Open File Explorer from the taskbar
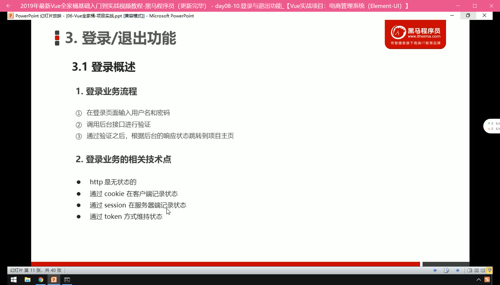This screenshot has width=500, height=285. (x=27, y=280)
